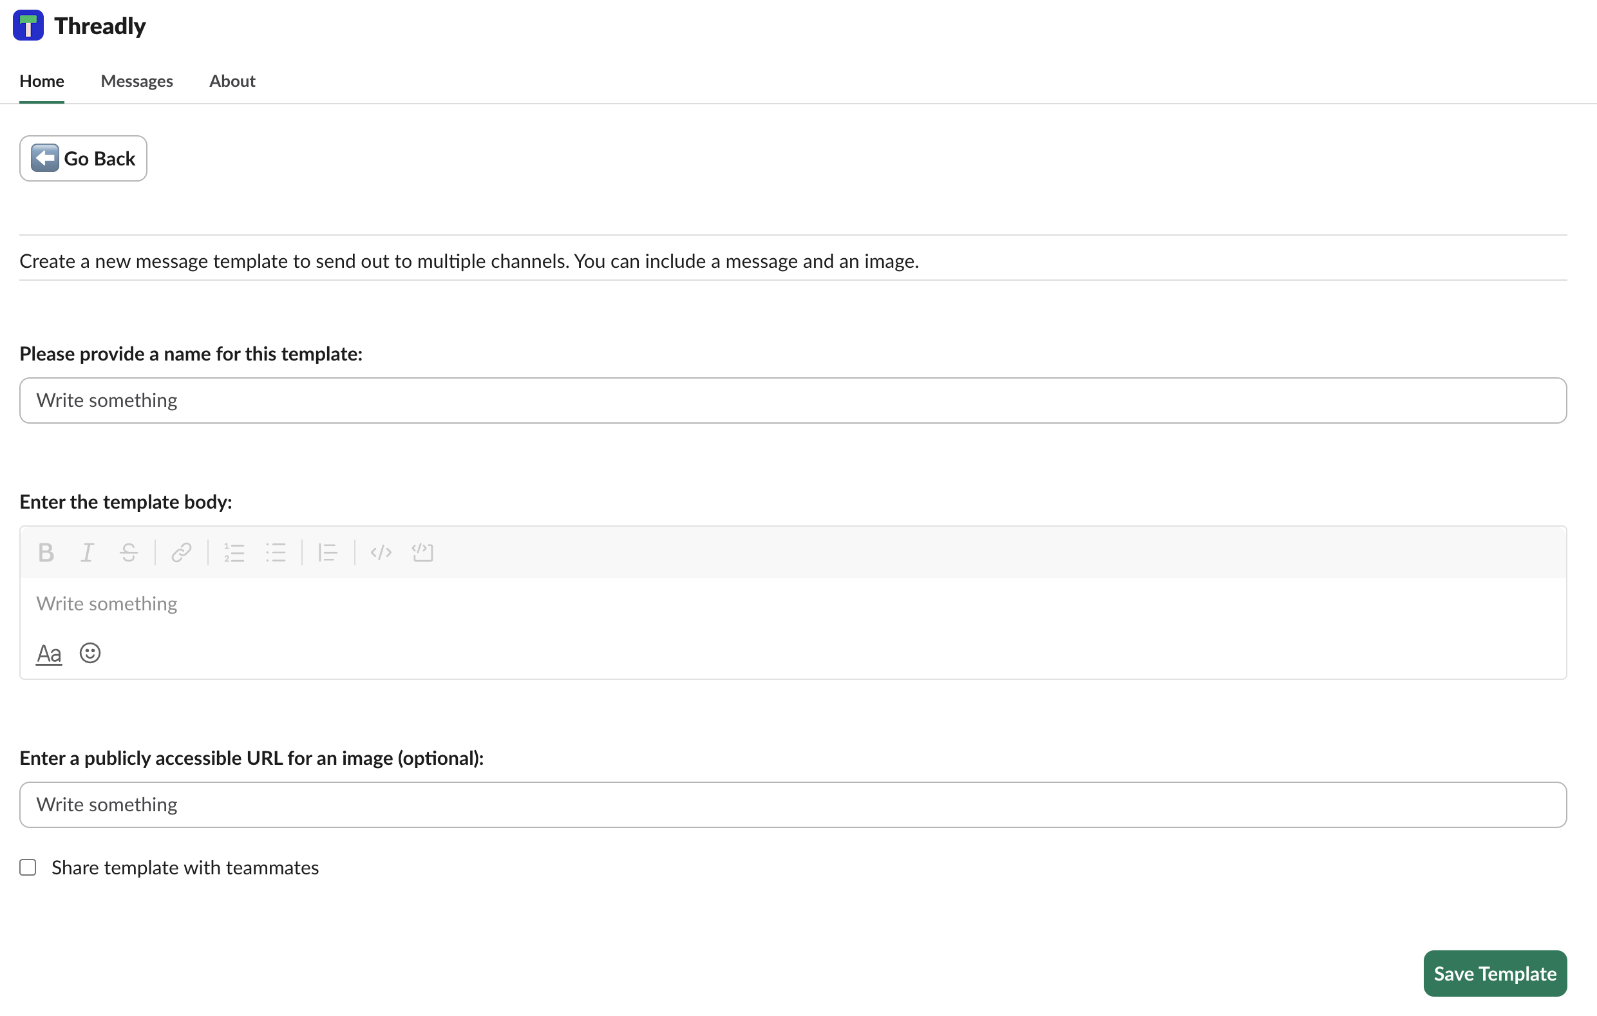1597x1016 pixels.
Task: Toggle the Aa formatting toolbar
Action: point(48,654)
